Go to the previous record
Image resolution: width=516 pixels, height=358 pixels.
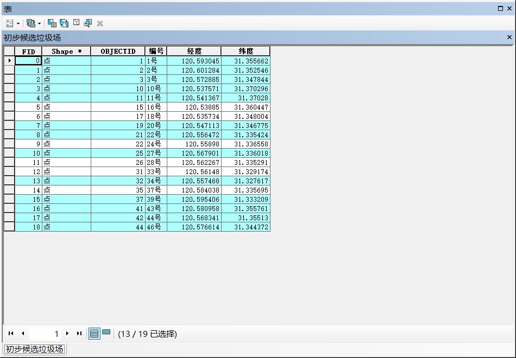(x=23, y=334)
